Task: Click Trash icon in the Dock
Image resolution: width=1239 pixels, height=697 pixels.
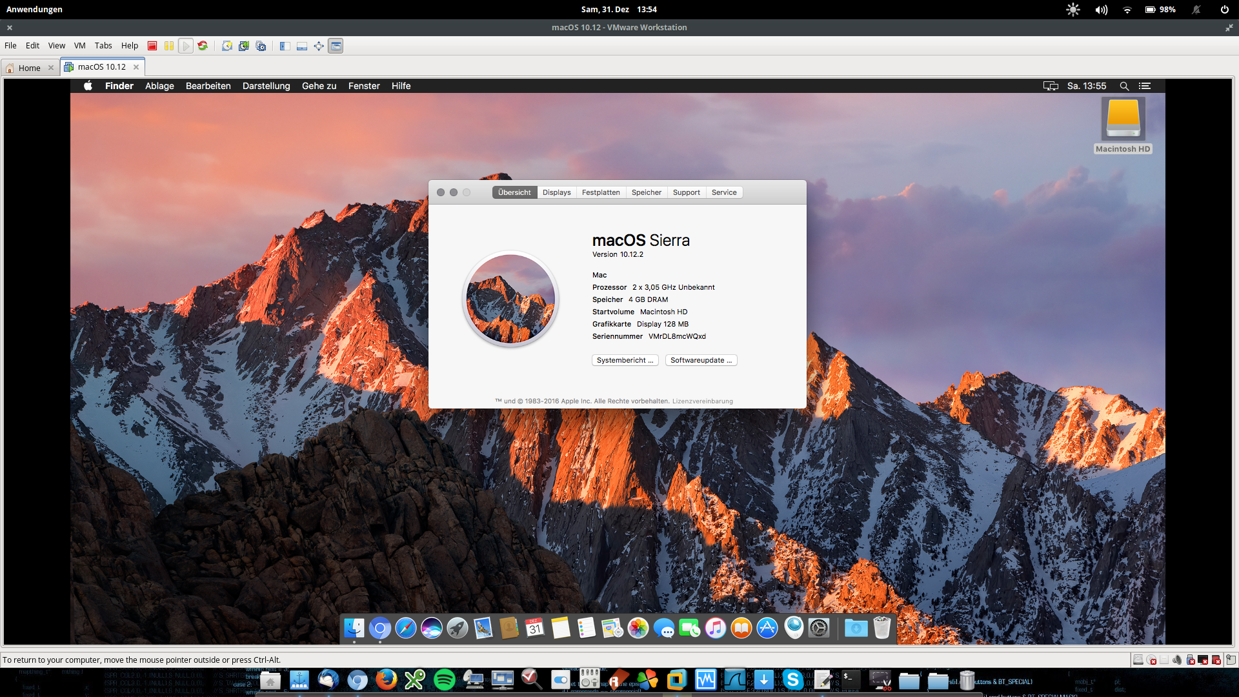Action: click(881, 628)
